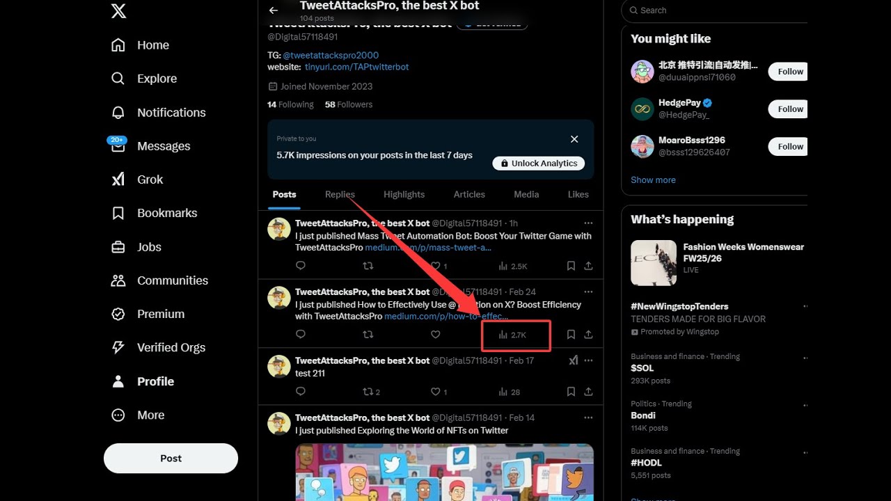
Task: Repost the Feb 24 post
Action: click(368, 335)
